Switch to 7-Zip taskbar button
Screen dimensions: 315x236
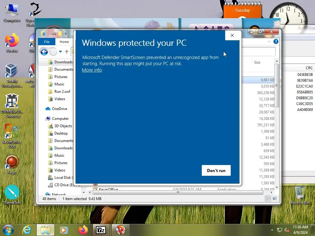pyautogui.click(x=101, y=230)
